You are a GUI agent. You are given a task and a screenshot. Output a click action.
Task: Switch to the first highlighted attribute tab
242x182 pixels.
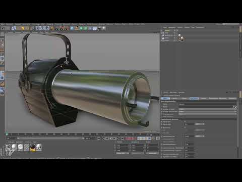pyautogui.click(x=165, y=99)
